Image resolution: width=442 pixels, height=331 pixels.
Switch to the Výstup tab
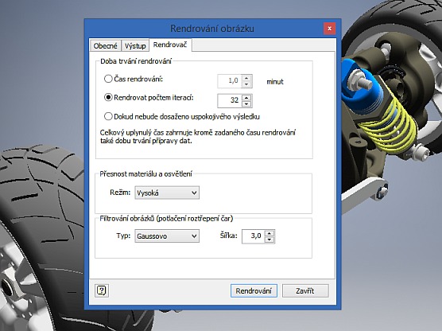coord(135,45)
